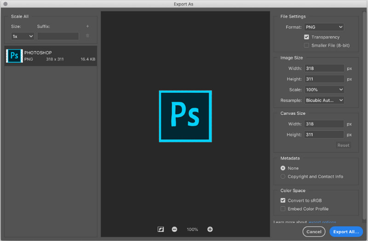This screenshot has height=241, width=368.
Task: Choose Copyright and Contact Info metadata
Action: (x=283, y=177)
